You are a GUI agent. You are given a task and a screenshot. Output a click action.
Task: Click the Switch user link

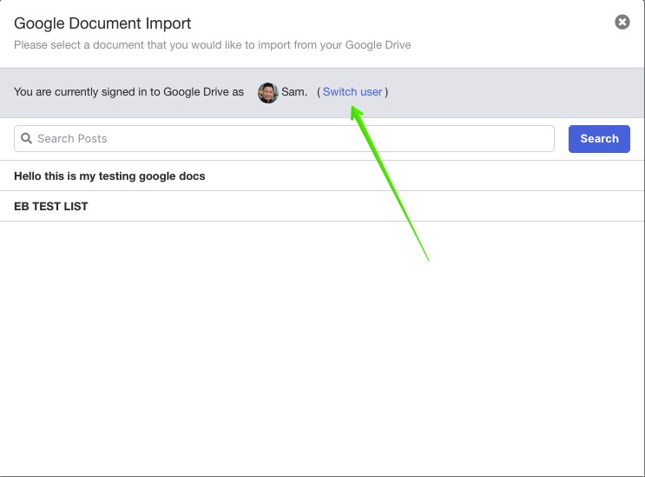click(x=352, y=92)
